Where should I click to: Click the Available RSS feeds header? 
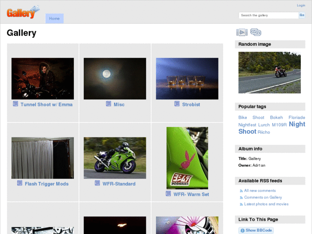[x=270, y=181]
